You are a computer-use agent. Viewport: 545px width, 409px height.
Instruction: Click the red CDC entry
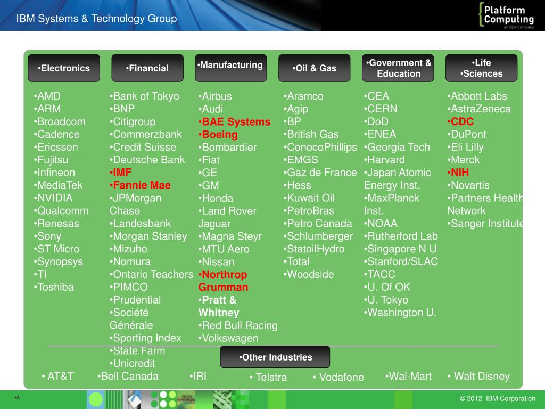coord(460,122)
